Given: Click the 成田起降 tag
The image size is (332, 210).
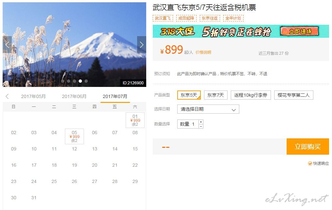Looking at the screenshot, I should [x=186, y=18].
